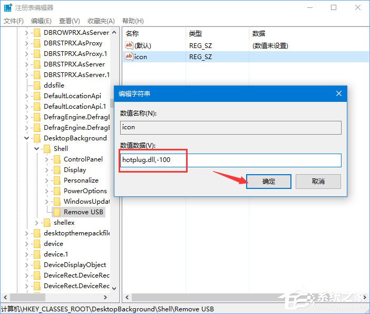Open the 收藏夹(A) menu
The height and width of the screenshot is (314, 370).
tap(101, 21)
